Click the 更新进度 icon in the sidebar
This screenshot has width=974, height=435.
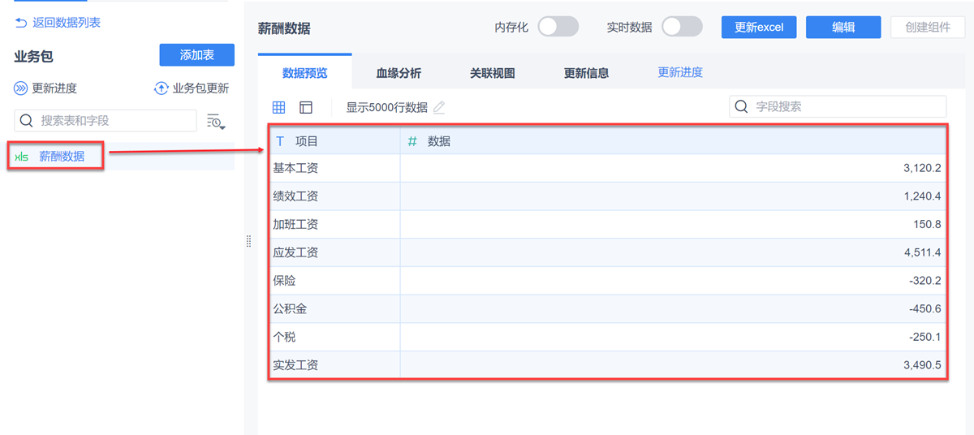tap(21, 88)
